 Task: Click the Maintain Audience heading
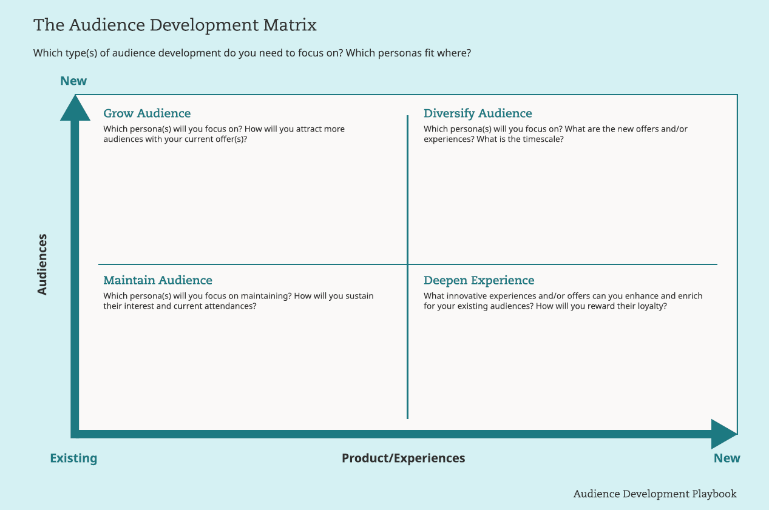(x=158, y=280)
